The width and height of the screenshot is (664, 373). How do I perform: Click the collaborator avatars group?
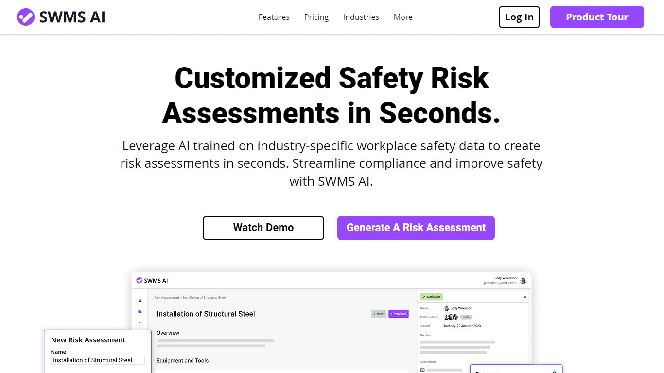click(x=451, y=317)
